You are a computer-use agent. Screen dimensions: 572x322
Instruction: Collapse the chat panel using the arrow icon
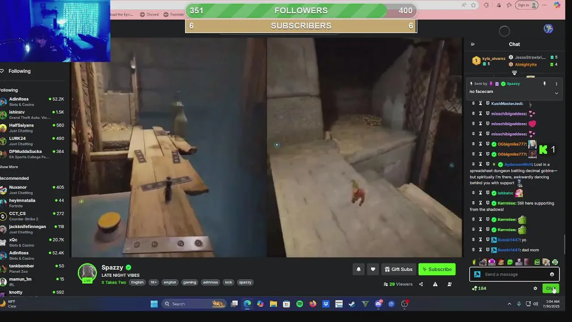point(473,44)
